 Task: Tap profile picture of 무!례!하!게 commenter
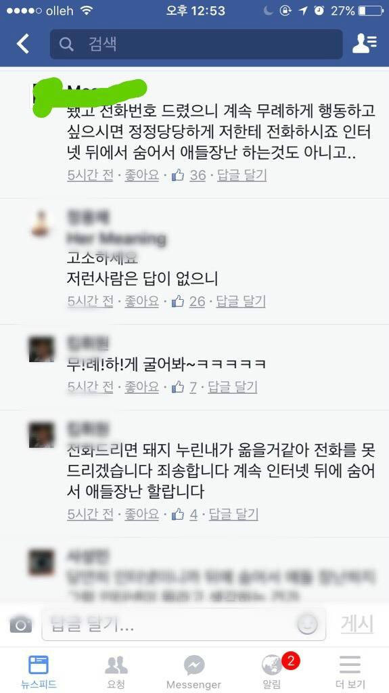click(41, 350)
